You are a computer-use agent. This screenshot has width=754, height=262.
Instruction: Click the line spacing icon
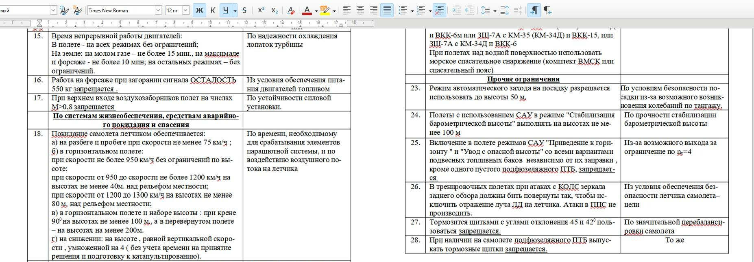[485, 10]
